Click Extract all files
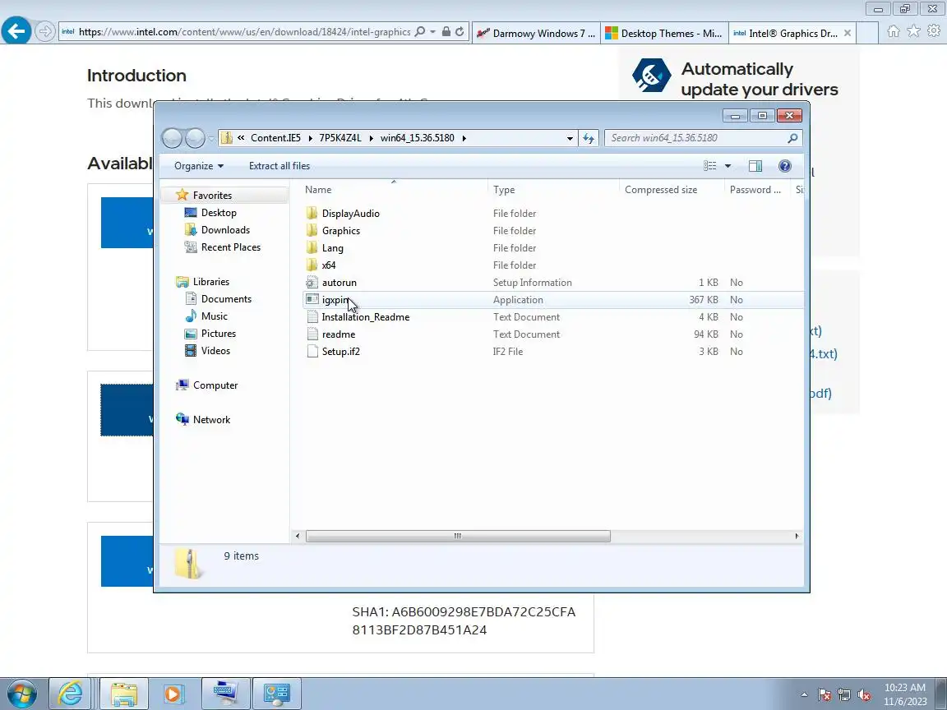The image size is (947, 710). click(279, 166)
